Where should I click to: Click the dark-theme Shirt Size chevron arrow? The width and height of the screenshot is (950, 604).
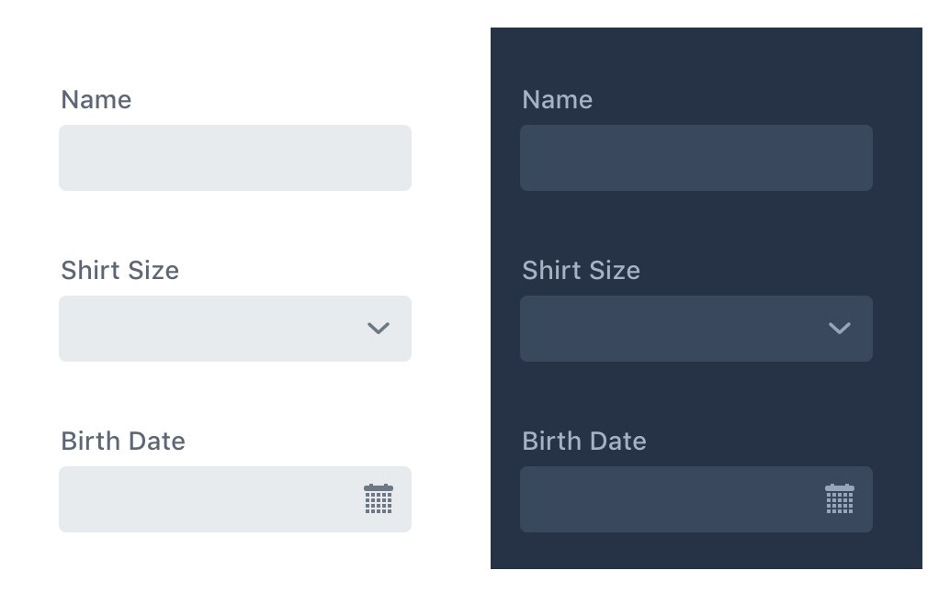840,328
